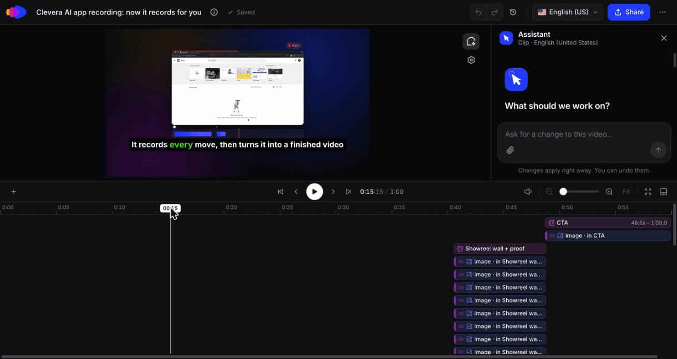Click the scene icon on the CTA clip
The height and width of the screenshot is (359, 677).
(x=551, y=223)
